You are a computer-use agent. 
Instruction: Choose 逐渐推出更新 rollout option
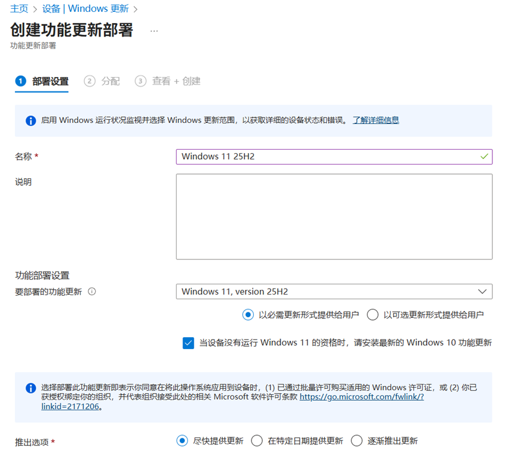[357, 441]
